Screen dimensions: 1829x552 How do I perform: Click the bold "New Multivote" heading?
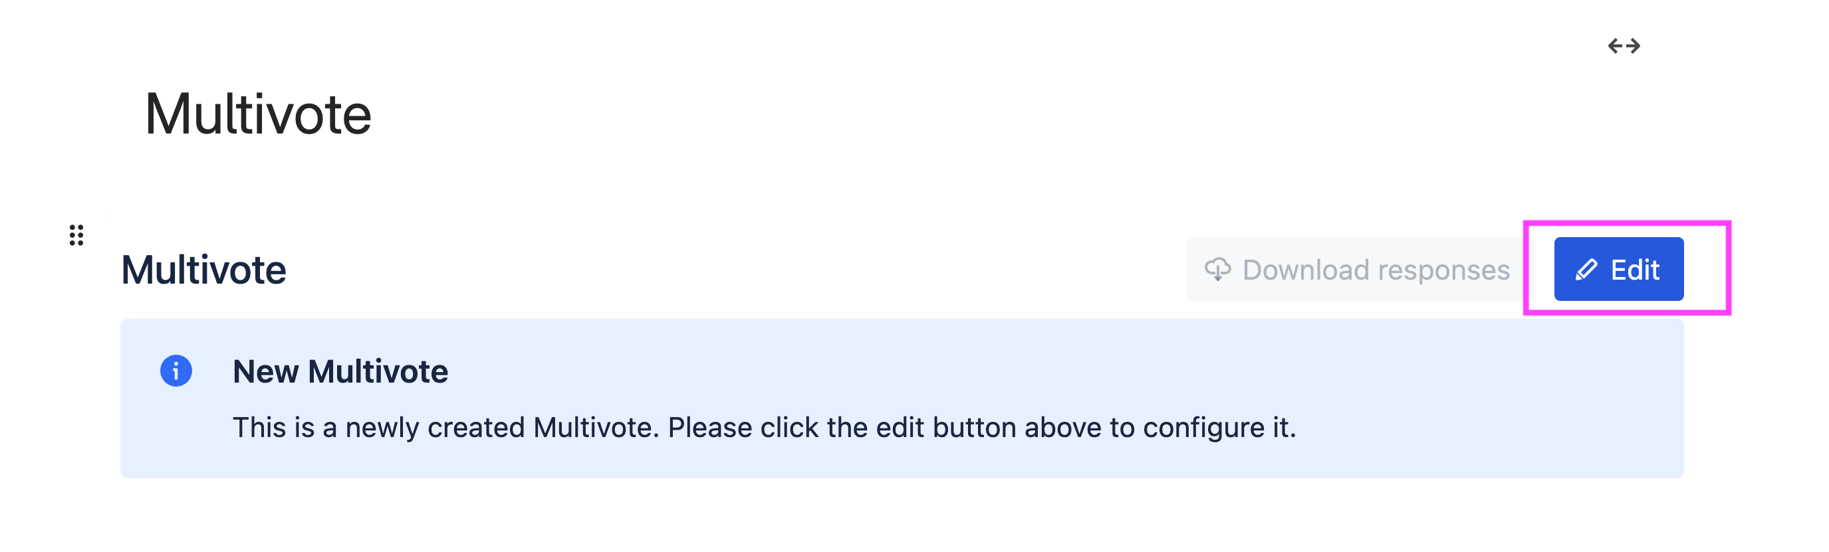coord(340,371)
